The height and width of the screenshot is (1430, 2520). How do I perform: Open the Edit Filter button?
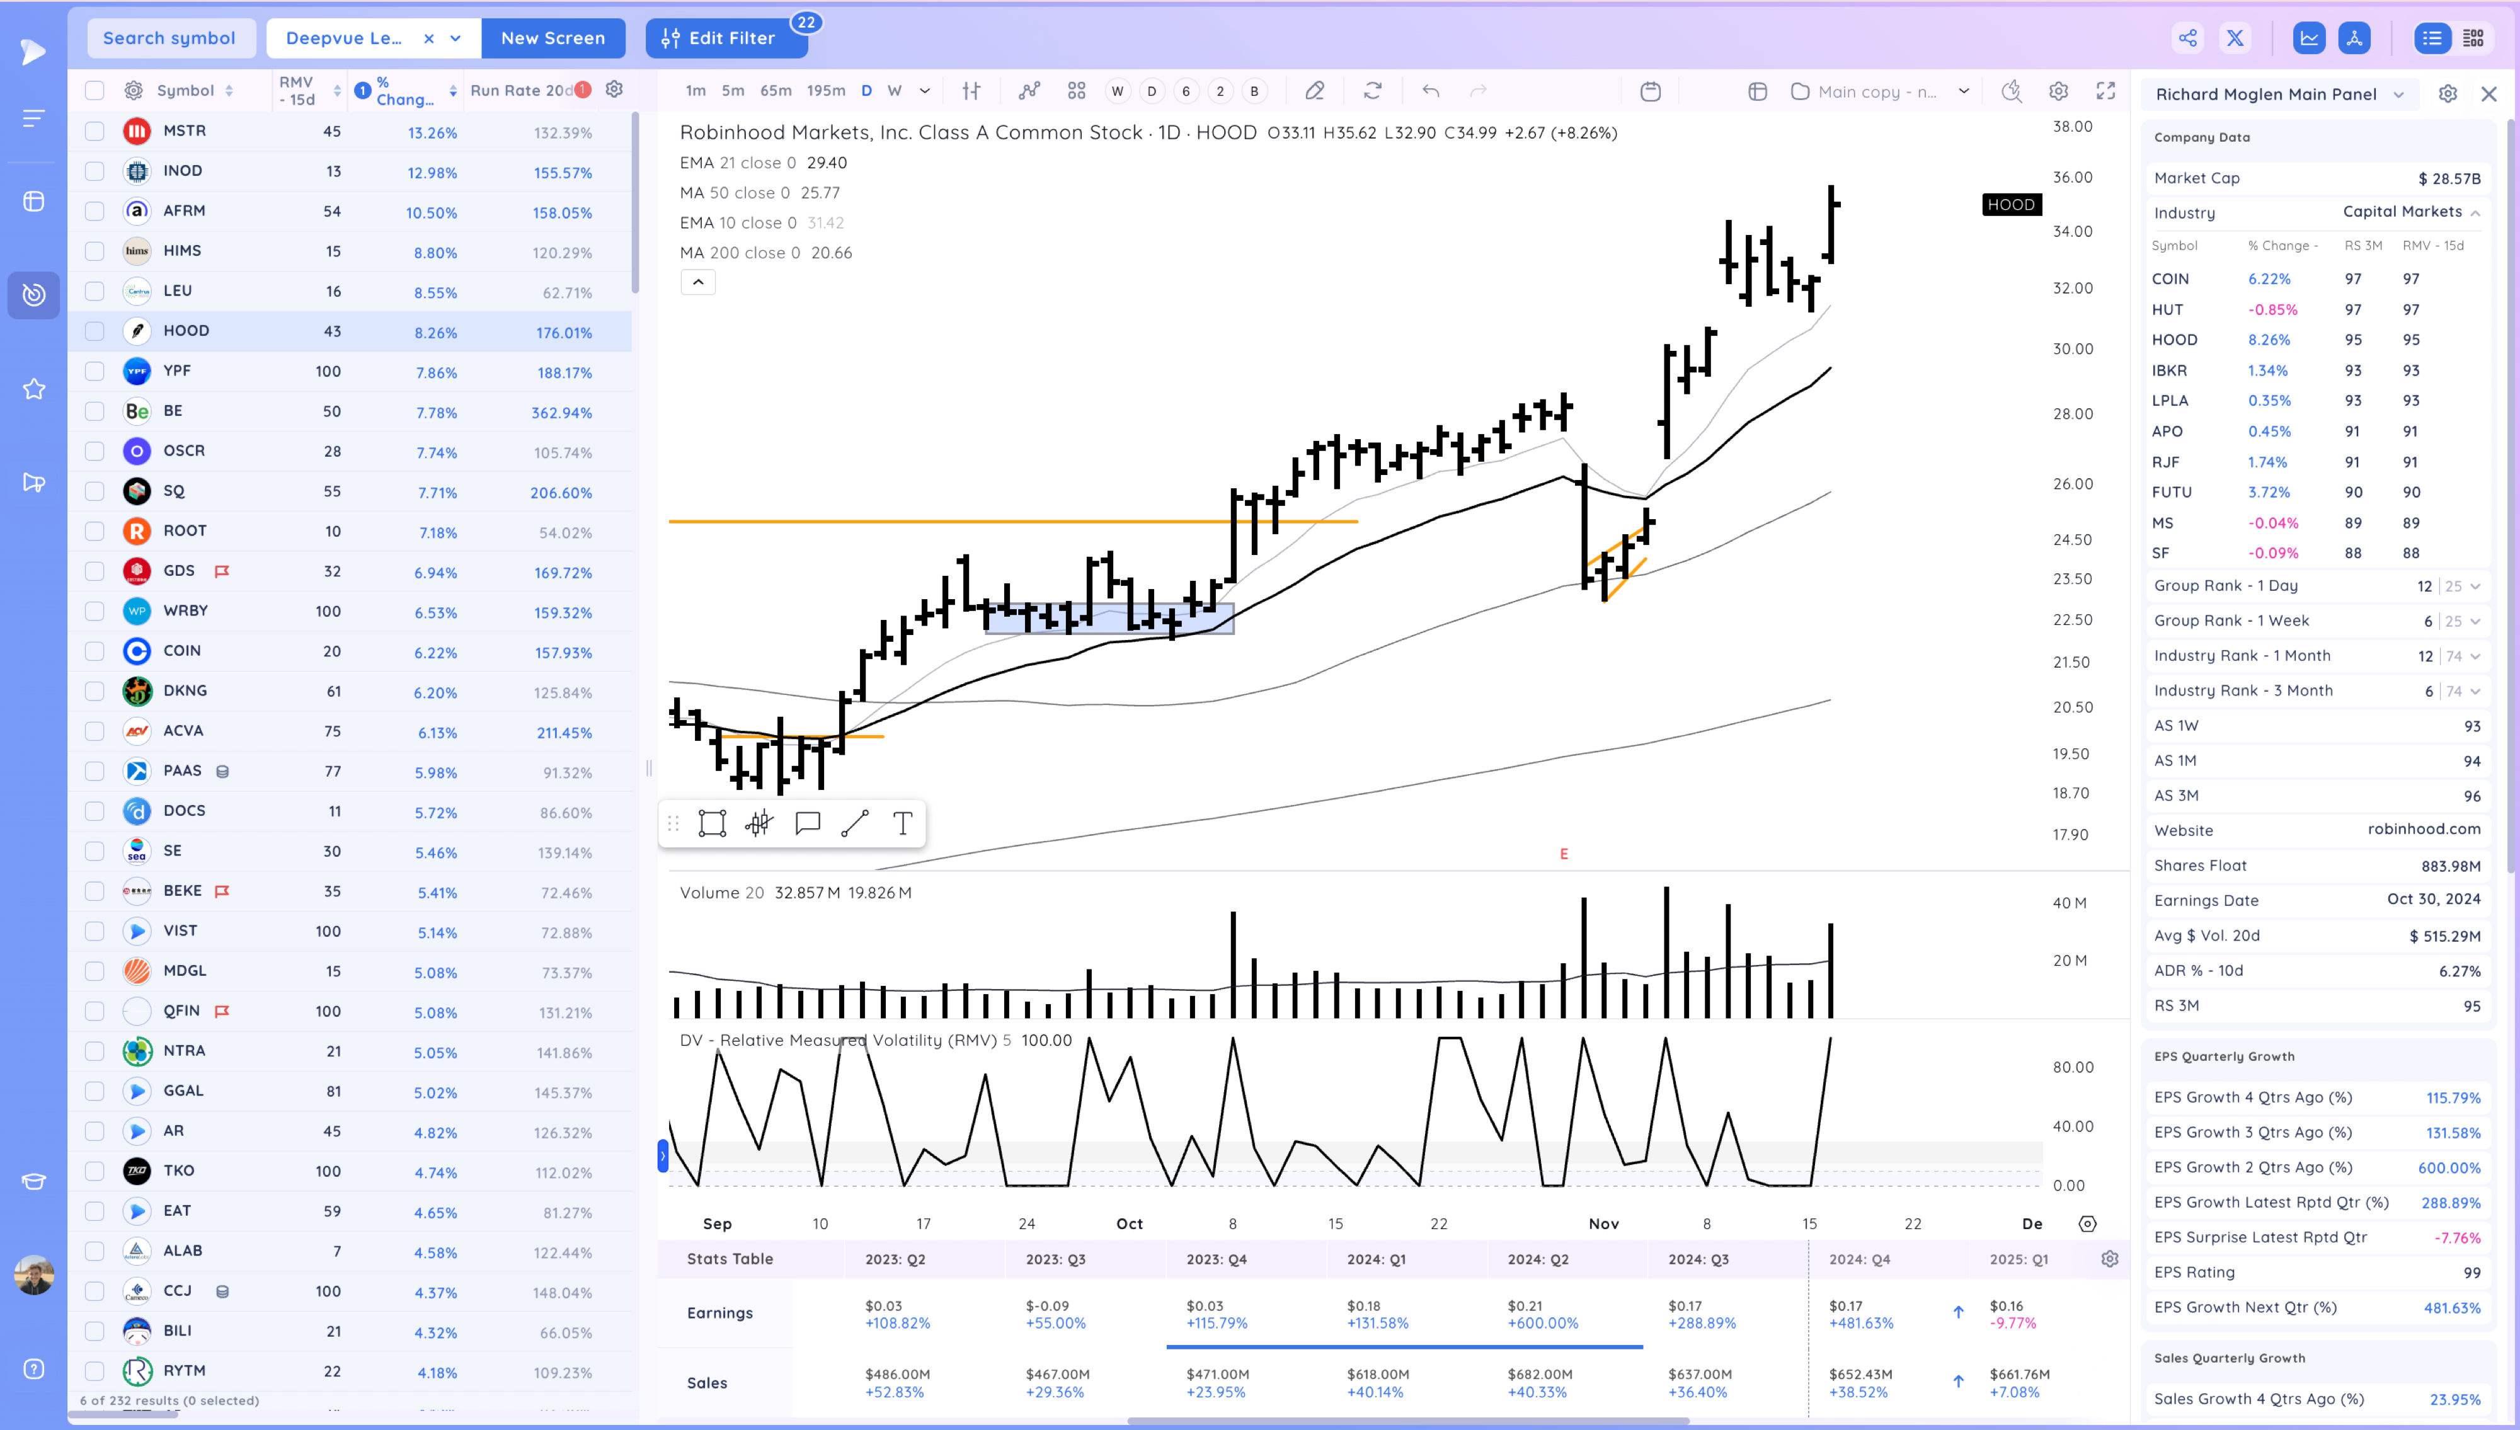(x=726, y=38)
